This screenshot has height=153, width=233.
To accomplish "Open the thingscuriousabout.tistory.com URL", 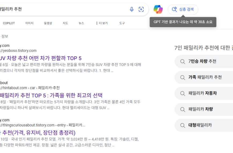I will 43,125.
